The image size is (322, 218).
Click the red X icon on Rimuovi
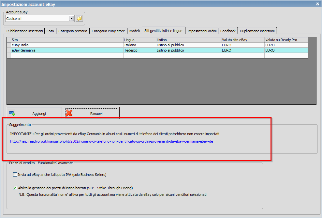coord(69,113)
